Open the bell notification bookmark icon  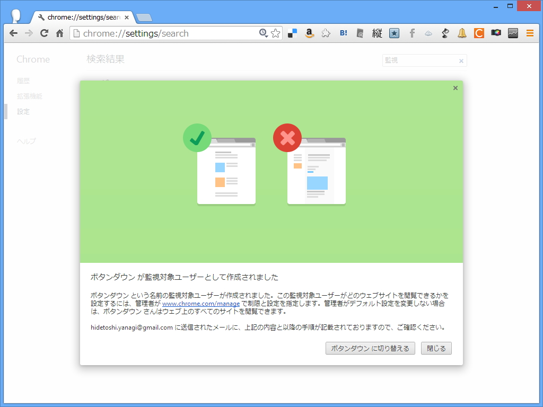[462, 33]
